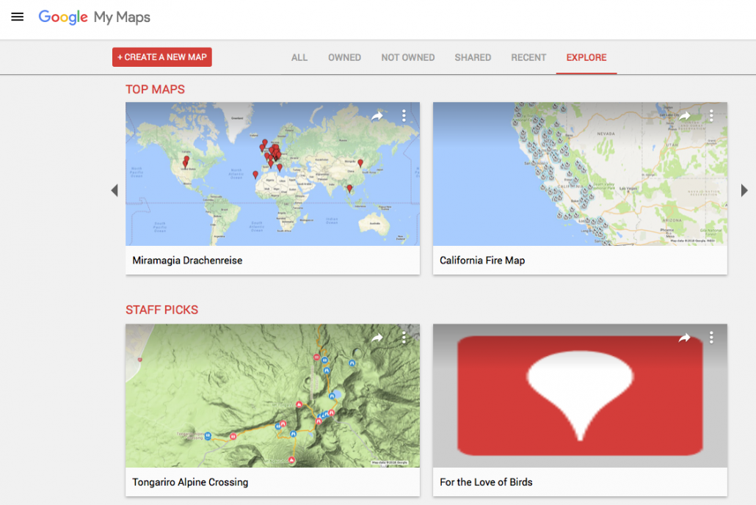Share the For the Love of Birds map
Viewport: 756px width, 505px height.
click(x=684, y=338)
